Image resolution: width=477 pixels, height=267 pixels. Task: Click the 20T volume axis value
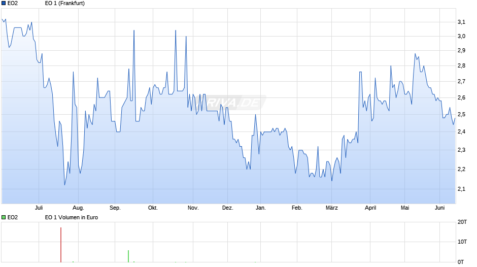462,222
